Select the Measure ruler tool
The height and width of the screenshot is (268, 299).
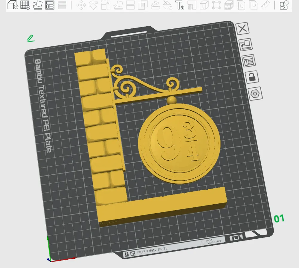click(x=266, y=5)
